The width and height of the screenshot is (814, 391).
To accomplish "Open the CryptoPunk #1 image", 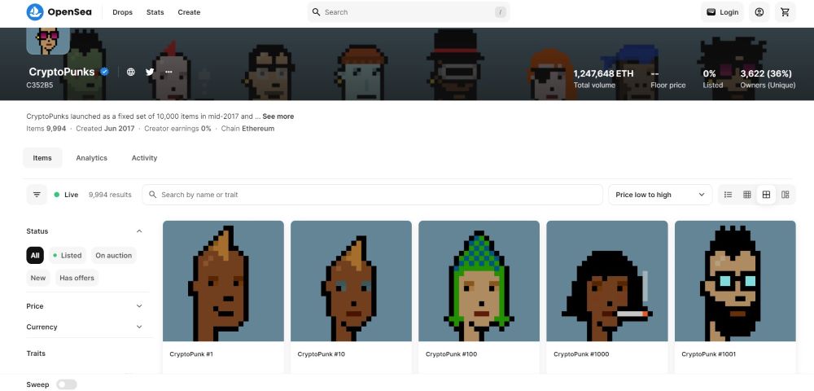I will tap(223, 281).
